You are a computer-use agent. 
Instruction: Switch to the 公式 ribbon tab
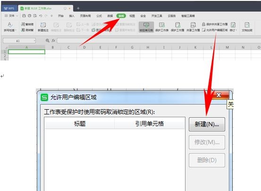[99, 16]
